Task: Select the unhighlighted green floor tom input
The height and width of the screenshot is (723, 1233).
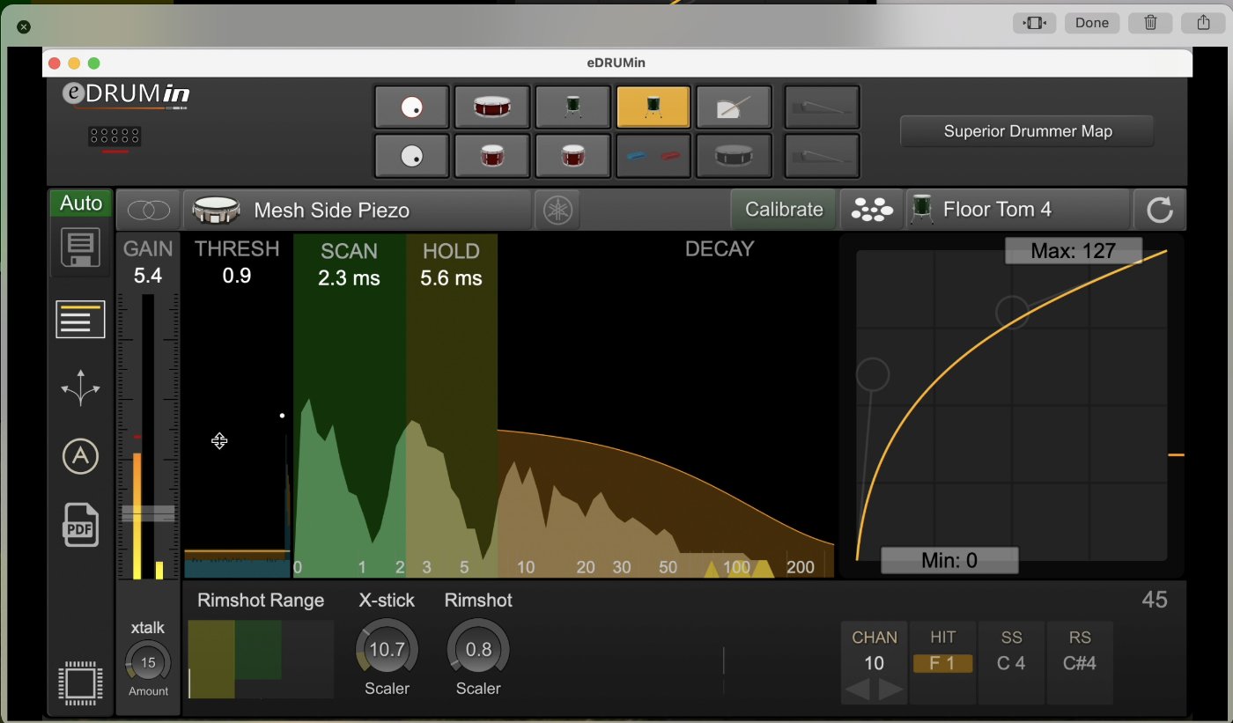Action: [x=572, y=107]
